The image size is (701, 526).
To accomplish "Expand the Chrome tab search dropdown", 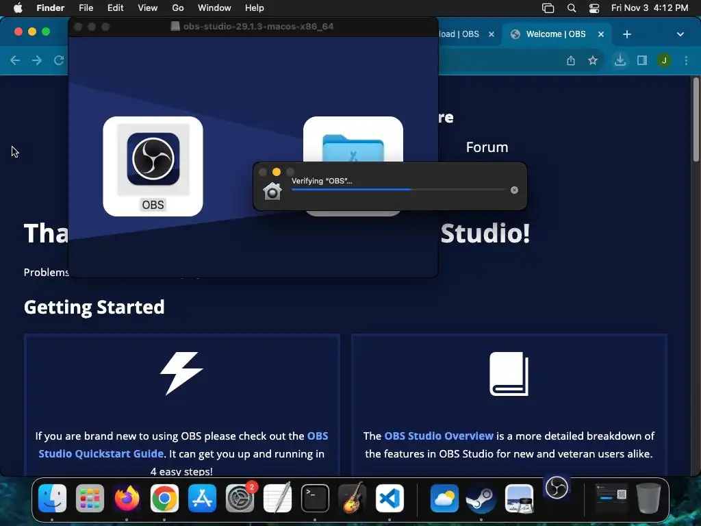I will coord(680,34).
